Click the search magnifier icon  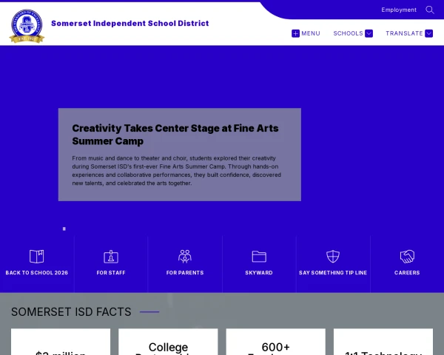429,10
